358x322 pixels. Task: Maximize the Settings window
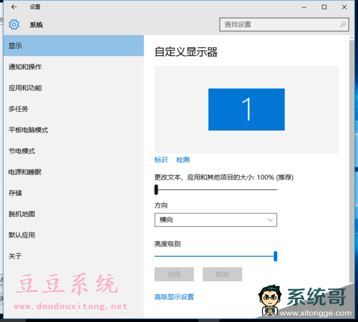(324, 7)
